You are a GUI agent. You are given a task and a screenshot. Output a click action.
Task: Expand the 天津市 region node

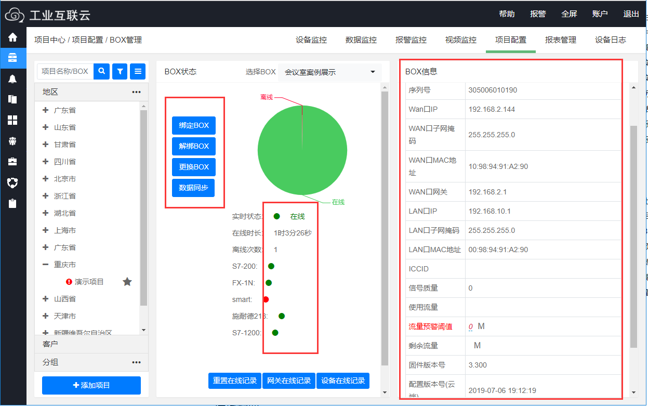click(x=46, y=316)
